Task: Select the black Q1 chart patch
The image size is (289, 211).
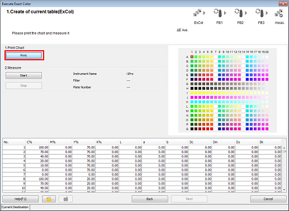Action: [192, 129]
